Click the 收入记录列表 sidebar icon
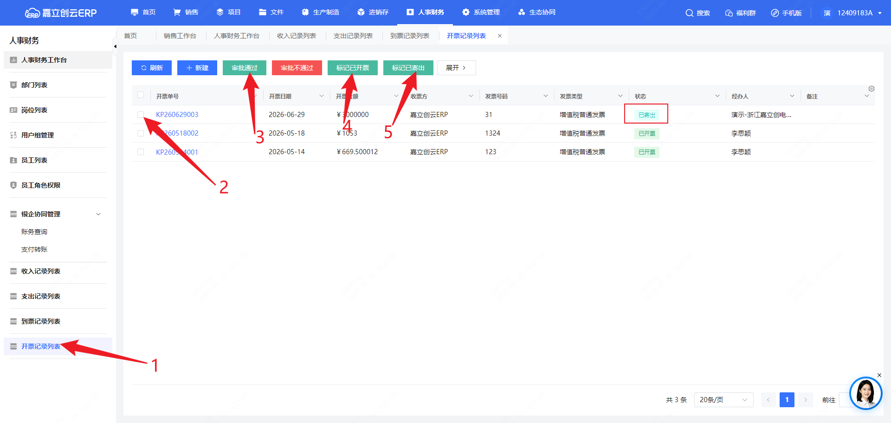 [13, 271]
